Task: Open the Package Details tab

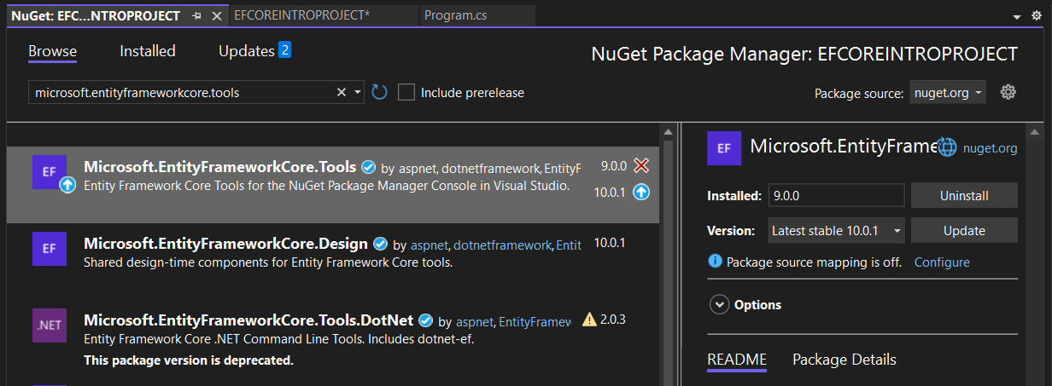Action: click(844, 359)
